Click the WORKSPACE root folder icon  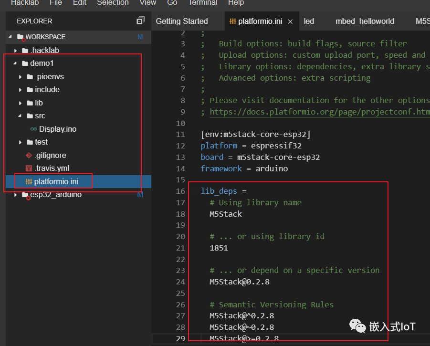point(20,37)
